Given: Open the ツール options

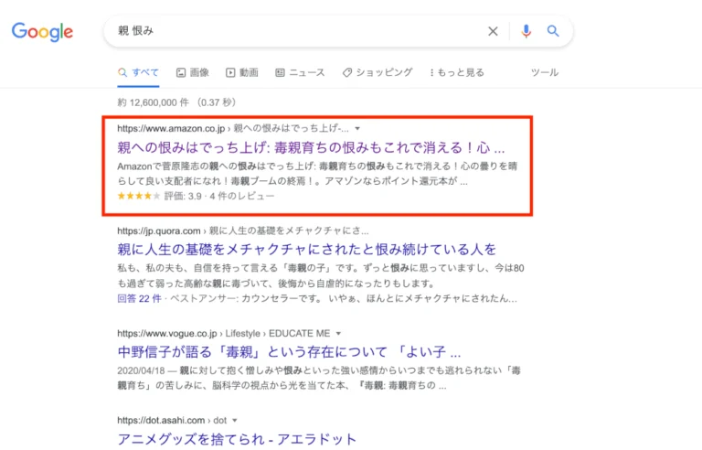Looking at the screenshot, I should point(545,72).
